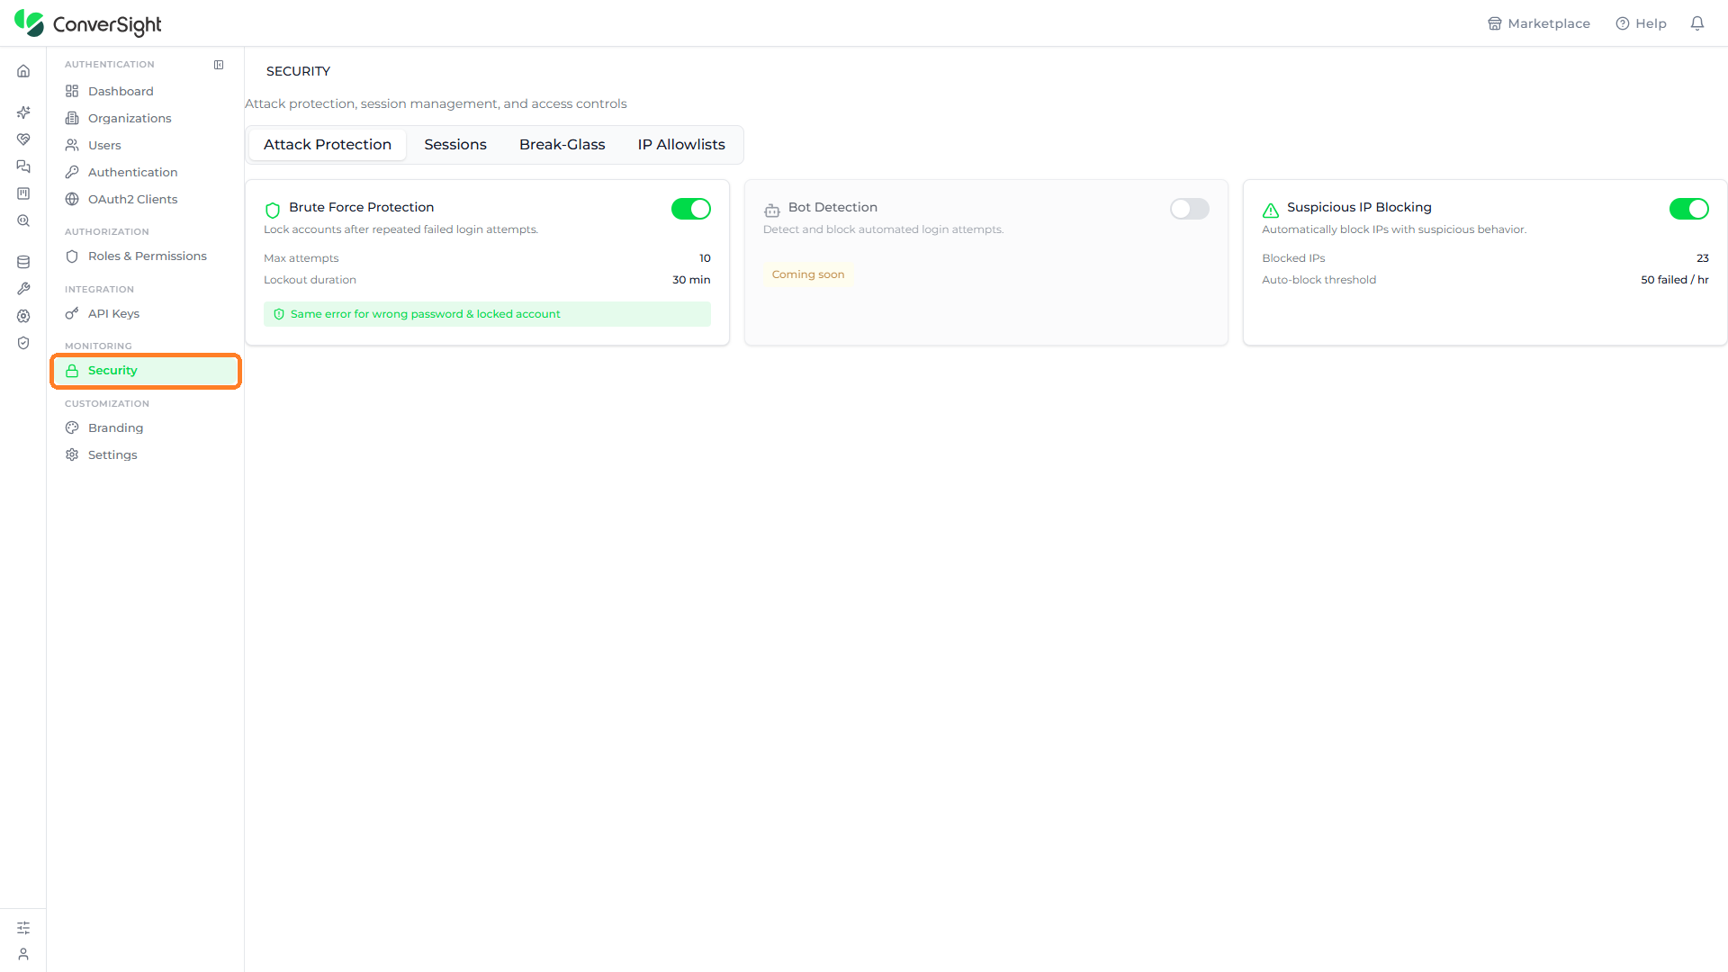Image resolution: width=1728 pixels, height=972 pixels.
Task: Click the Coming soon badge
Action: pos(808,274)
